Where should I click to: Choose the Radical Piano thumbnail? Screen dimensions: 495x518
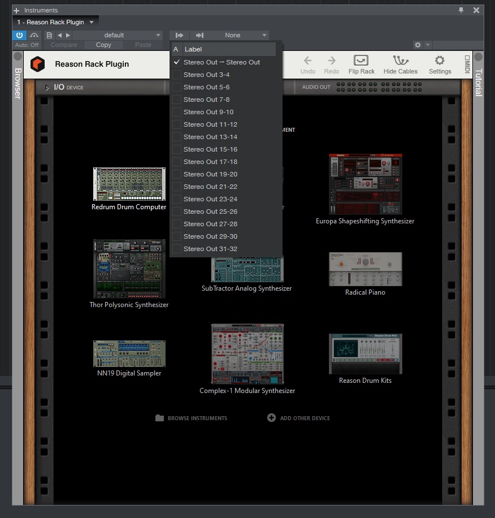pos(365,269)
